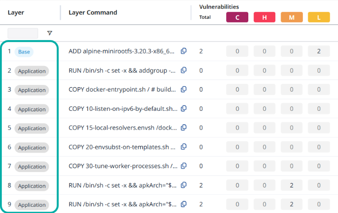Copy layer 9 apkArch RUN command
Screen dimensions: 338x213
pyautogui.click(x=183, y=204)
